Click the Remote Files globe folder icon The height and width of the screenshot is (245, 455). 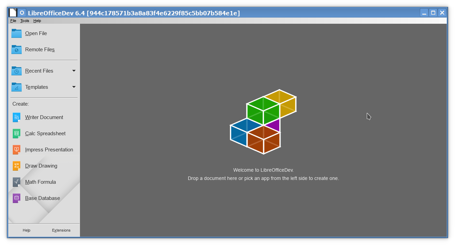[17, 50]
